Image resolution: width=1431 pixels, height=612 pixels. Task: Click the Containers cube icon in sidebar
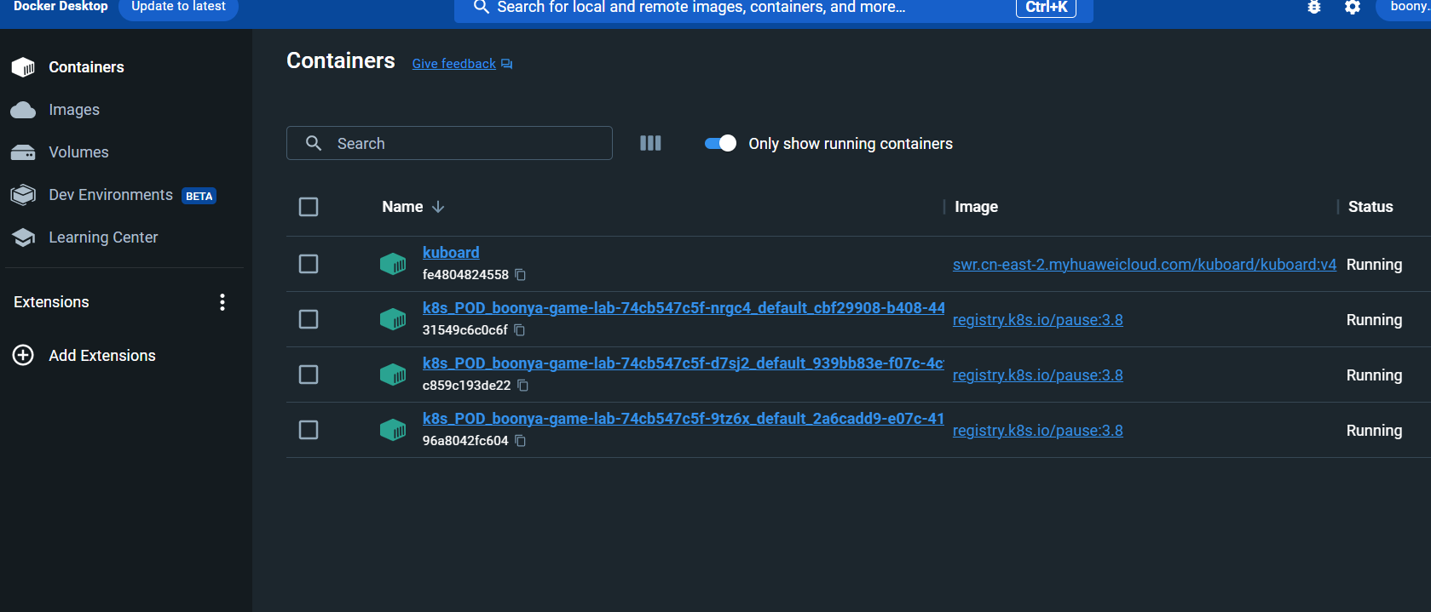(23, 67)
